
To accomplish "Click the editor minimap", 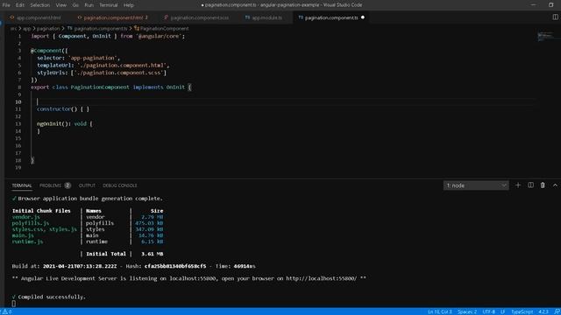I will pos(547,37).
